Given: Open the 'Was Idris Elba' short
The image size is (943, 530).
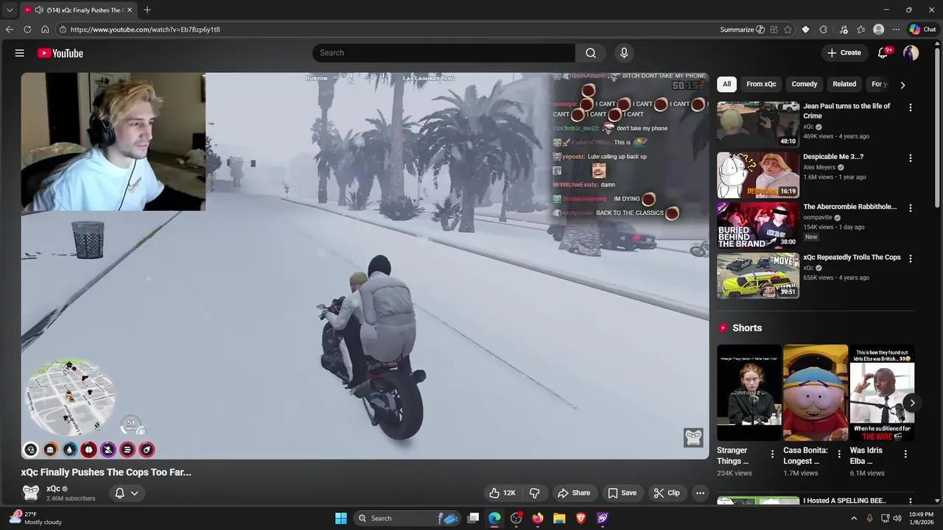Looking at the screenshot, I should pos(882,392).
